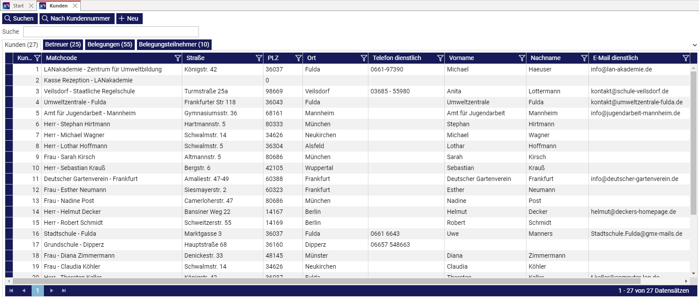Jump to last page in pager

(x=64, y=291)
